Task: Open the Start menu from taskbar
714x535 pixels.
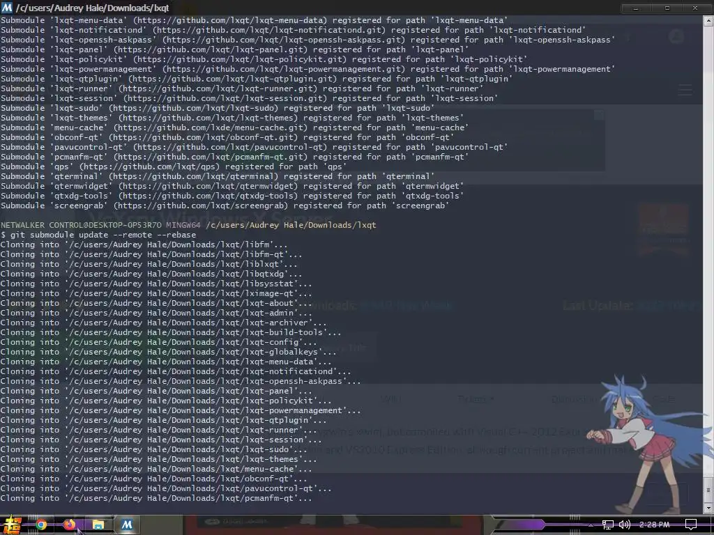Action: [11, 525]
